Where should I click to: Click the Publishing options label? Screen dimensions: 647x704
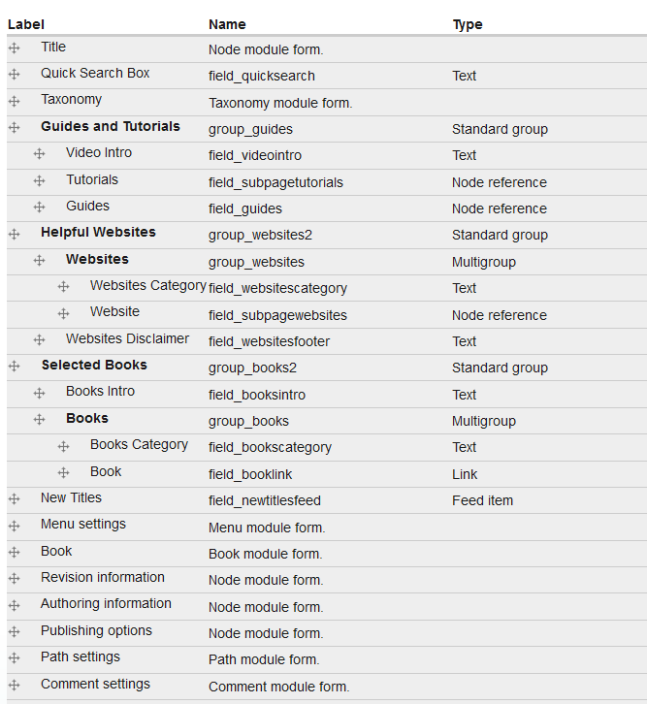tap(97, 631)
